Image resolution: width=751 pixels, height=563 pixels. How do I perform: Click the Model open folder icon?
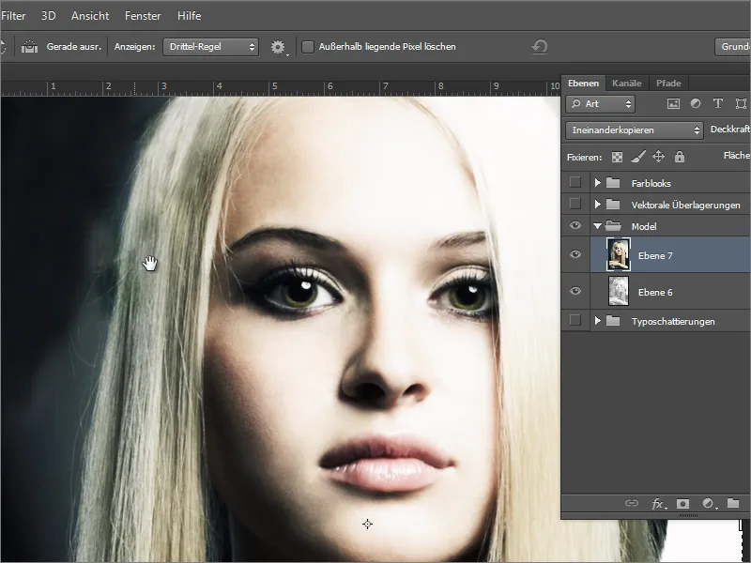[613, 225]
